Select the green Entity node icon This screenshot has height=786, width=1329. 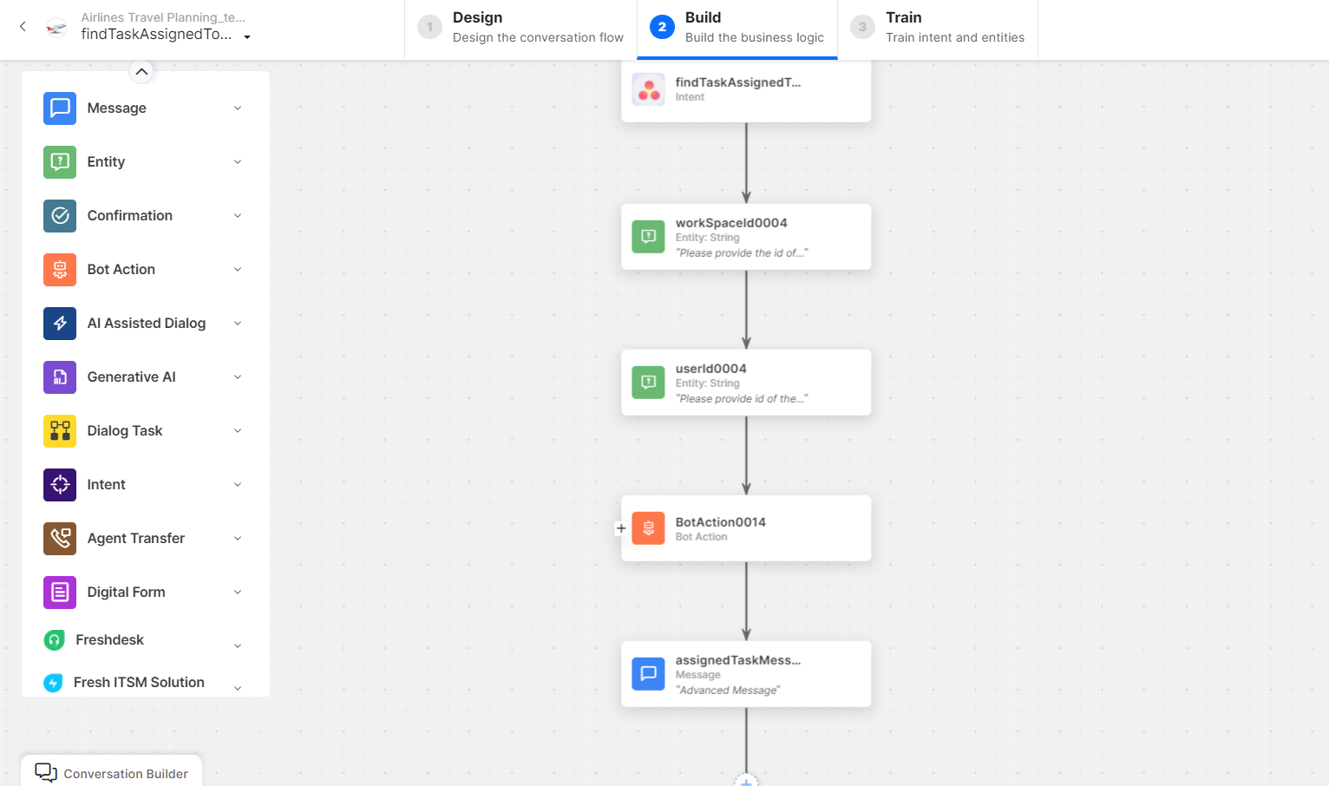pos(60,162)
